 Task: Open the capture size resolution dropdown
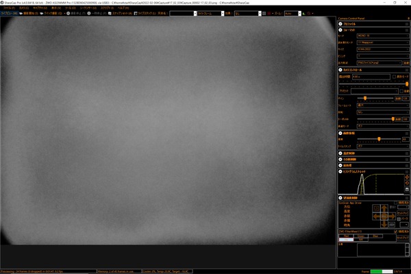tap(383, 49)
